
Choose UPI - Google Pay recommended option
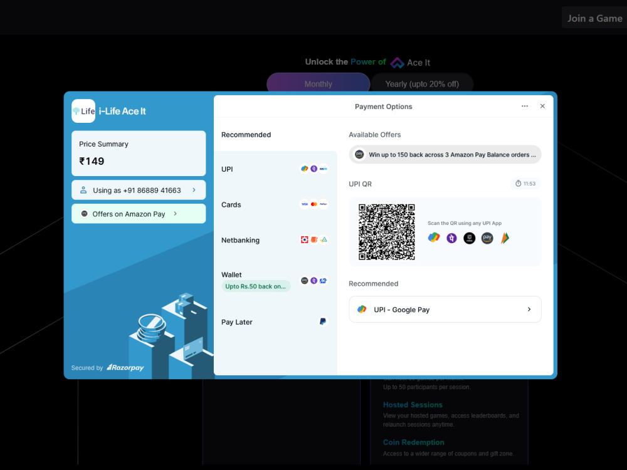(x=445, y=310)
